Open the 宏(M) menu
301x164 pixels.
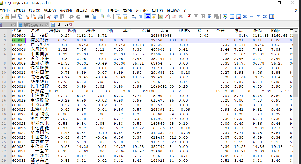(127, 10)
